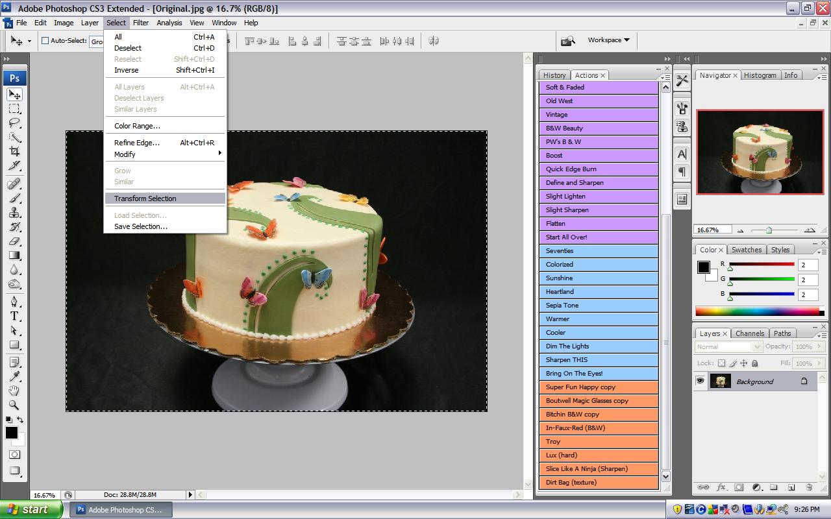
Task: Click the R value input field
Action: point(808,265)
